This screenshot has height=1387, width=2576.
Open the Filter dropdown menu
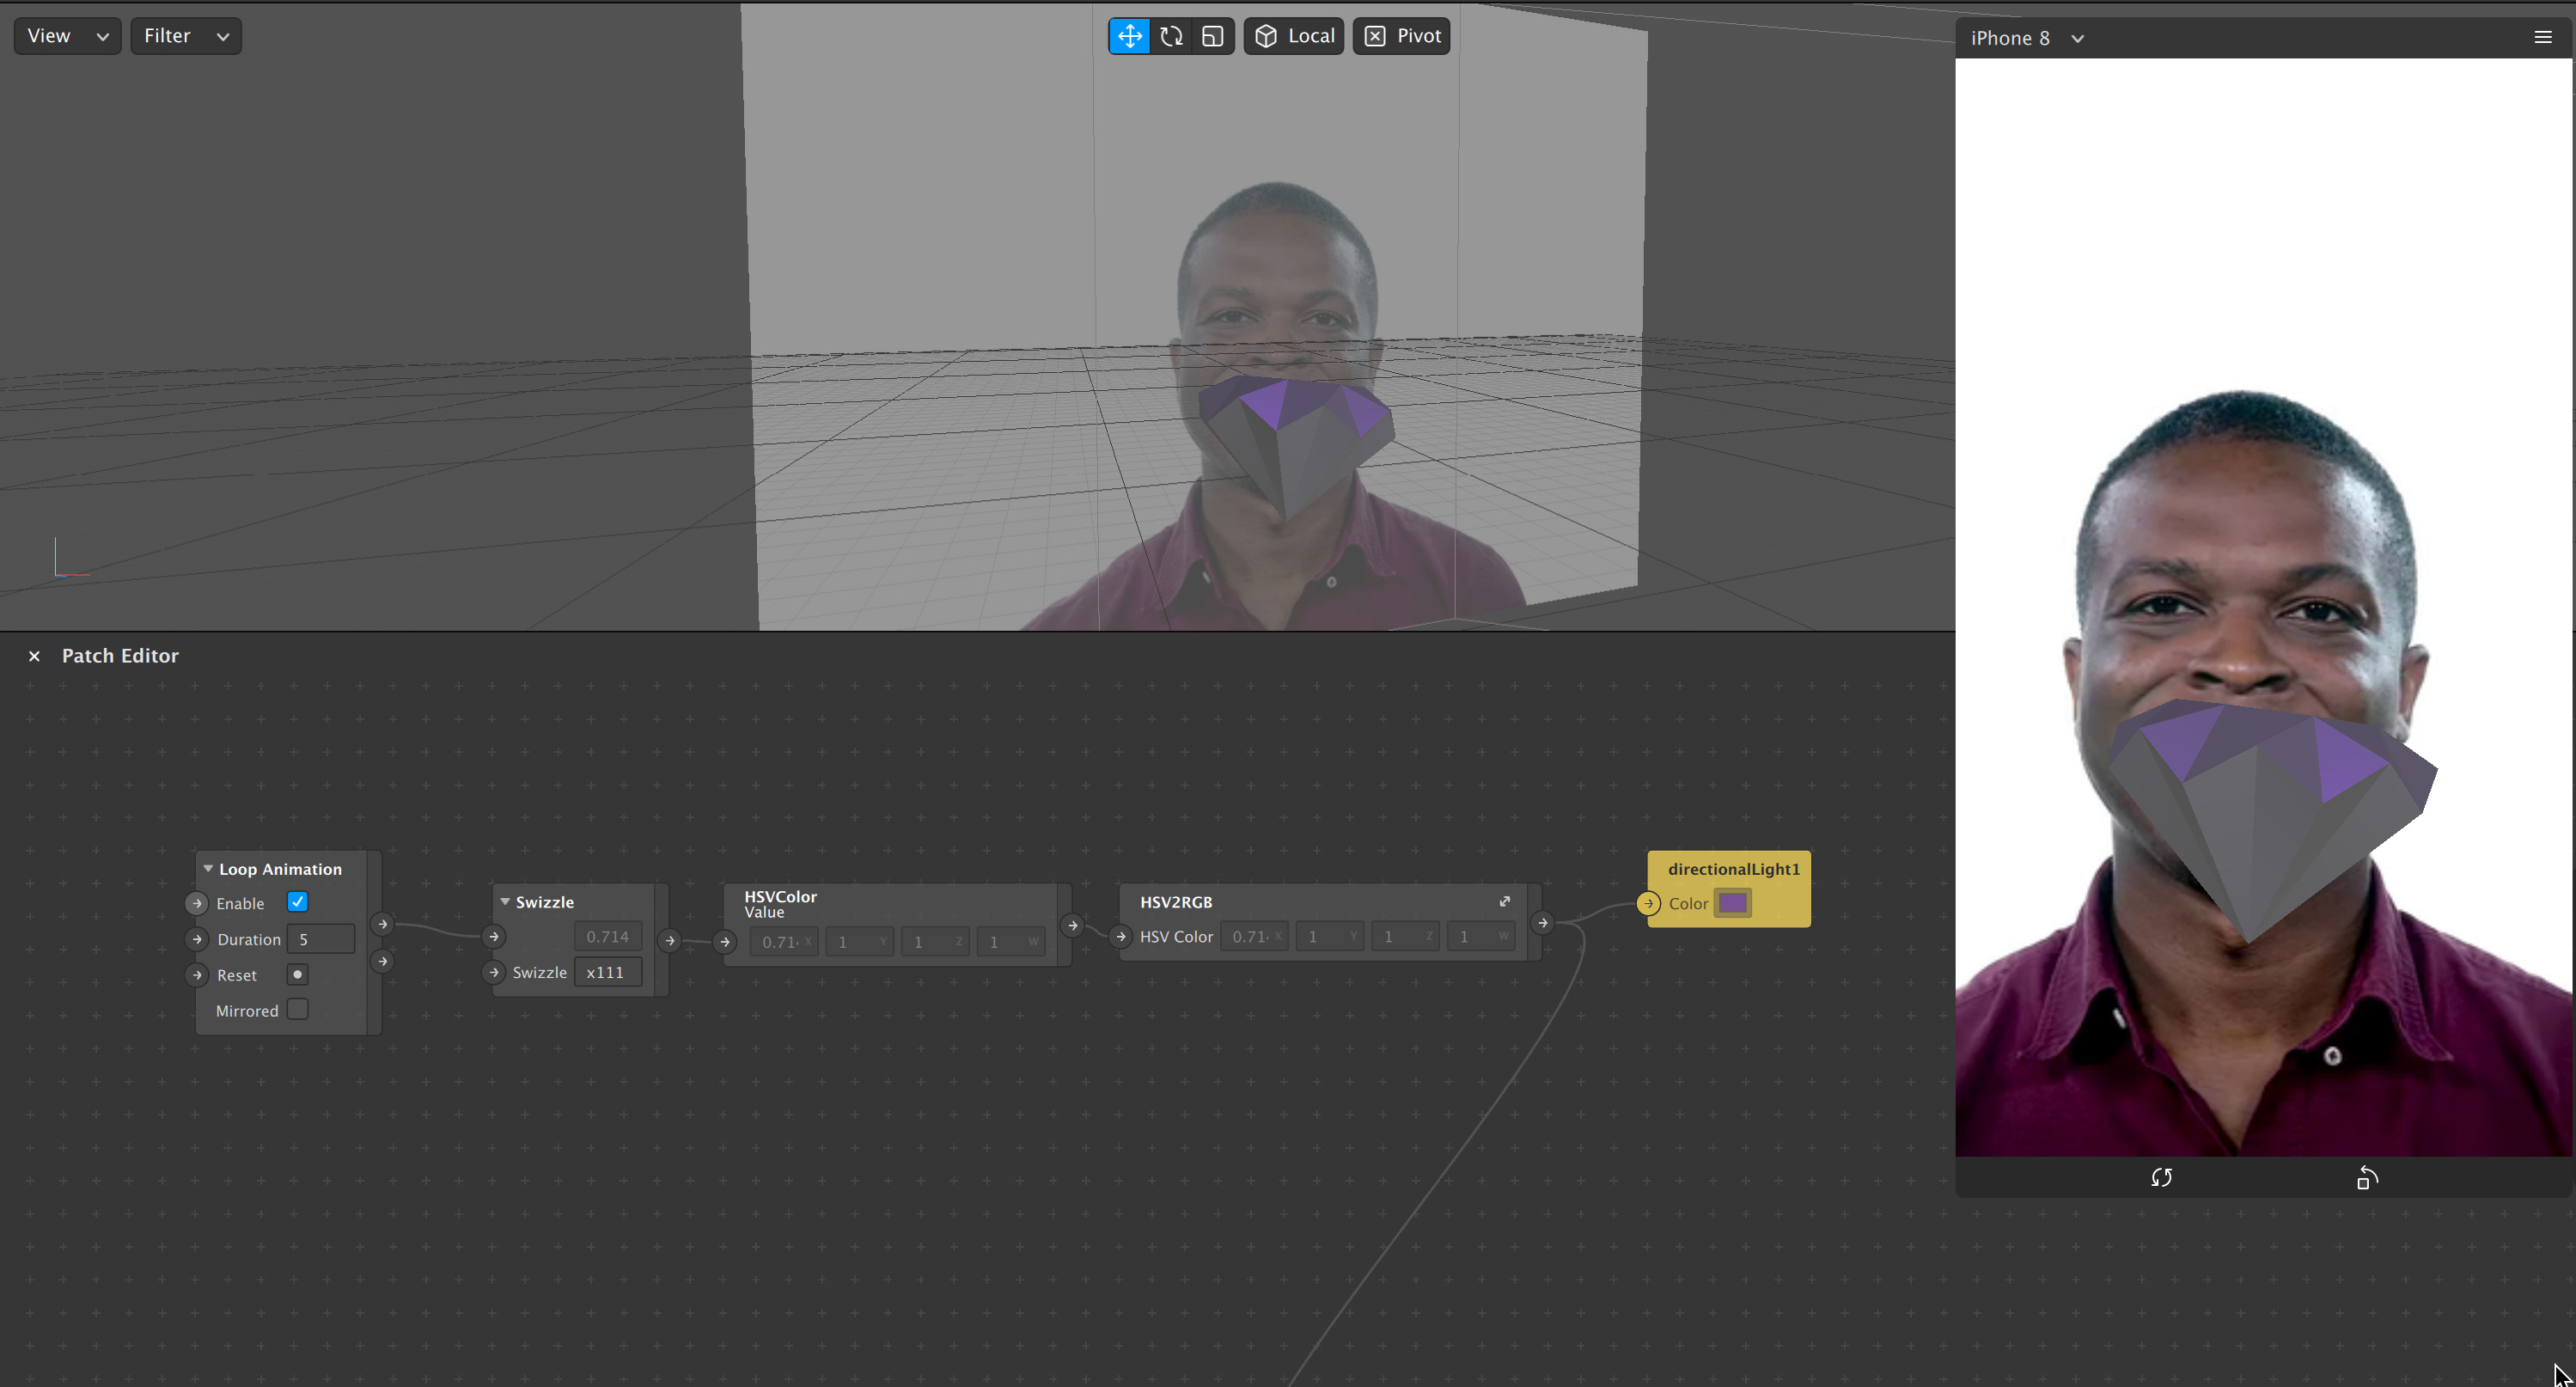click(x=185, y=36)
